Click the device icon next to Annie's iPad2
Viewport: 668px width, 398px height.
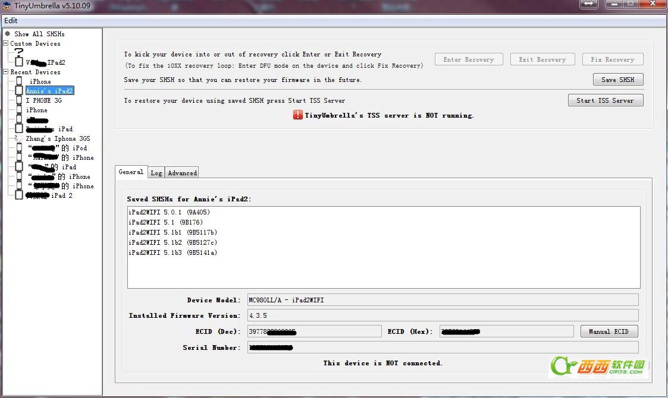click(19, 91)
